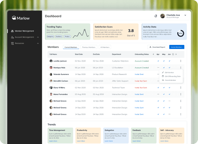Open Learn More under Time Management

click(53, 141)
